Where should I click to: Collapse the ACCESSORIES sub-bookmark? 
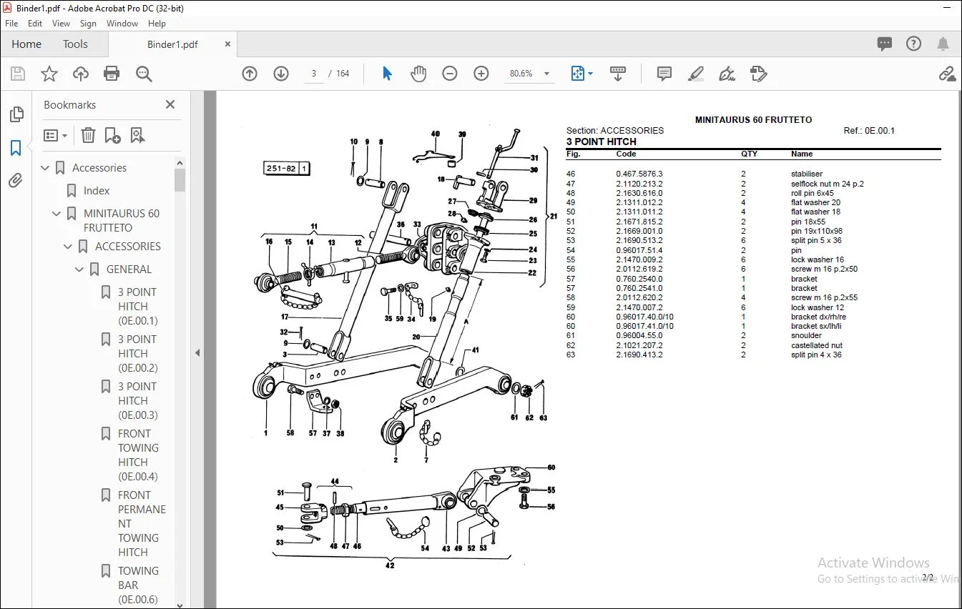[69, 247]
